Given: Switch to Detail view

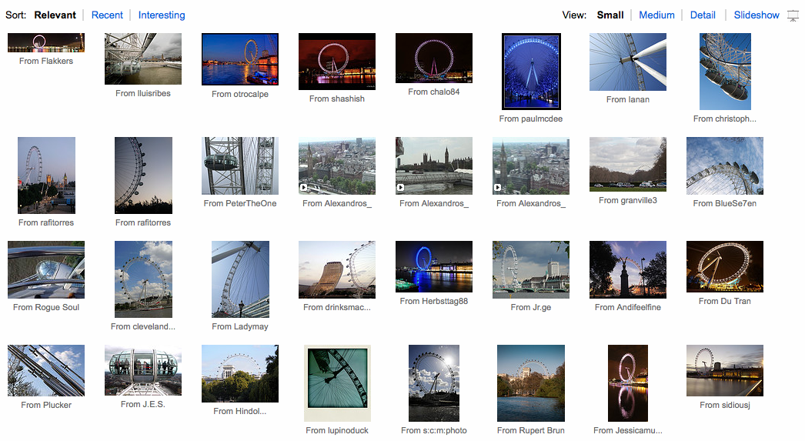Looking at the screenshot, I should point(703,15).
